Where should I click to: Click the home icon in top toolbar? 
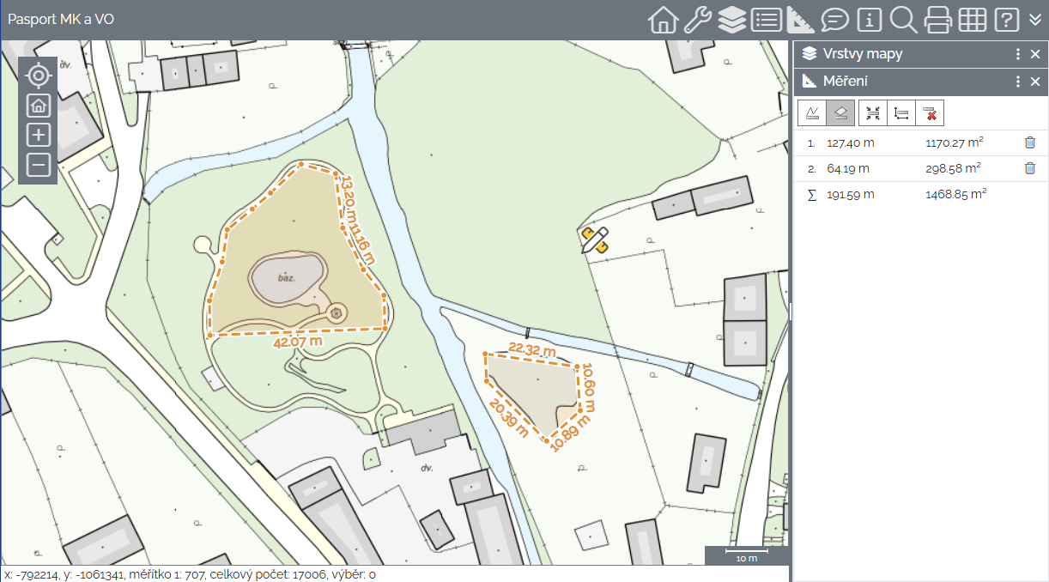point(663,20)
